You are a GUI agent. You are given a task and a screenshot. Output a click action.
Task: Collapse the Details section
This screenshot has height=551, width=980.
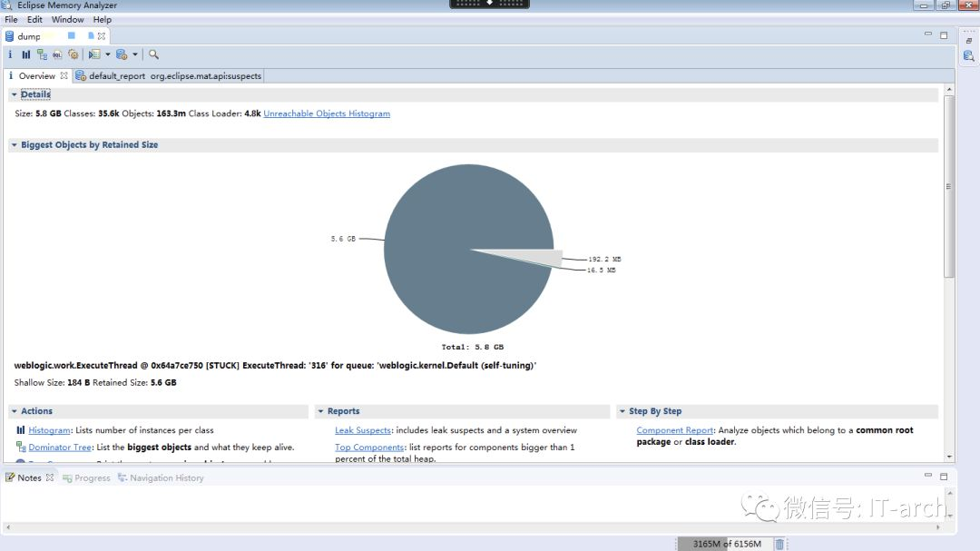coord(14,94)
